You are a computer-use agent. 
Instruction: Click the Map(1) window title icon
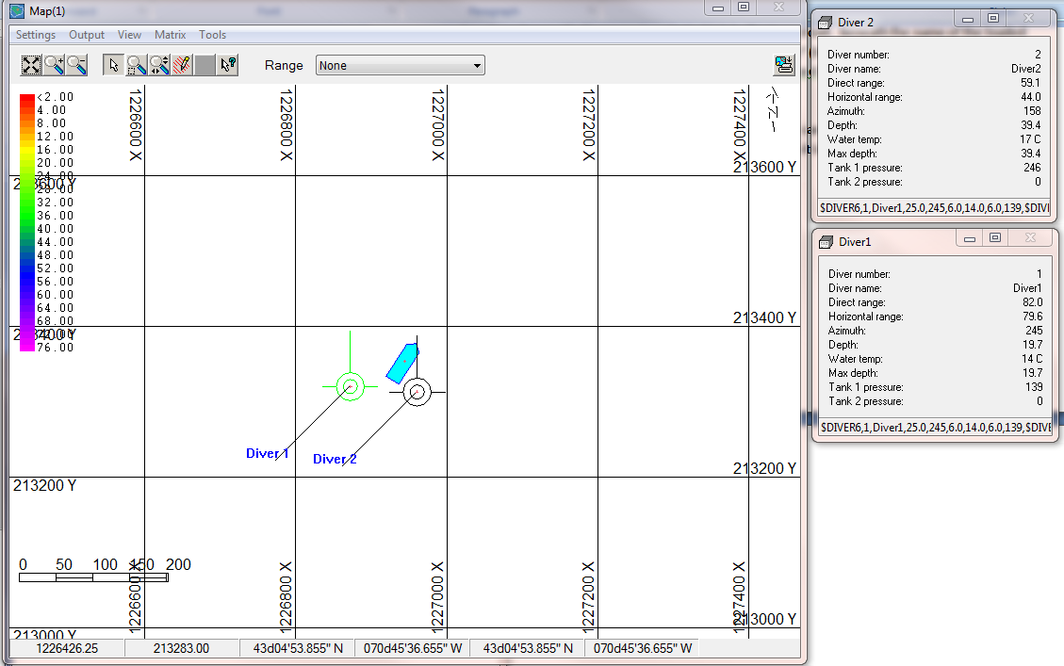coord(17,11)
